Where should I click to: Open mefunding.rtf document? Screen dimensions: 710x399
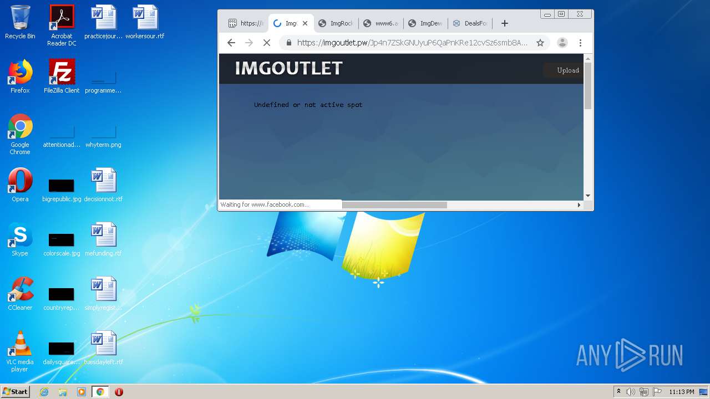pos(103,239)
